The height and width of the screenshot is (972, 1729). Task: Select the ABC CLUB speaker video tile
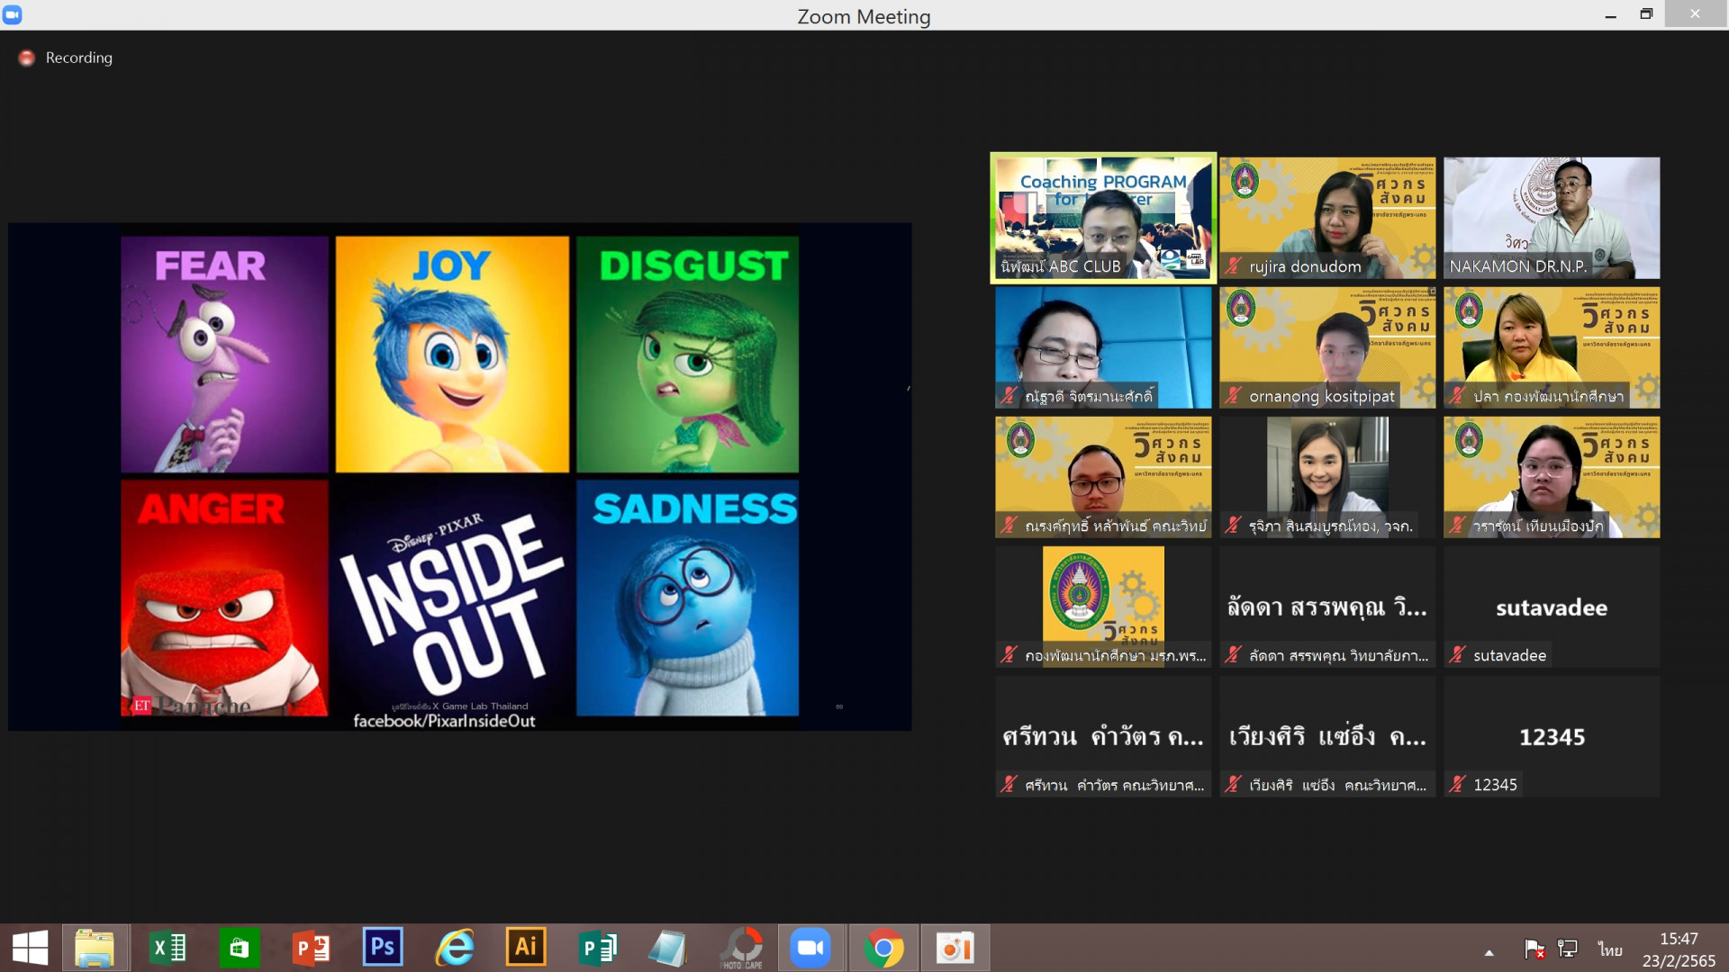pyautogui.click(x=1103, y=218)
